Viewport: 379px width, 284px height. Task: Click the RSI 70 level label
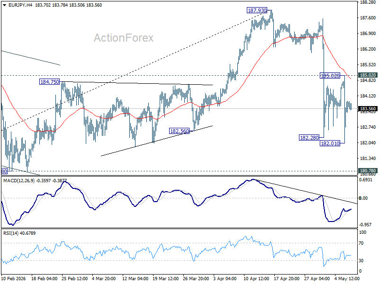click(x=361, y=243)
